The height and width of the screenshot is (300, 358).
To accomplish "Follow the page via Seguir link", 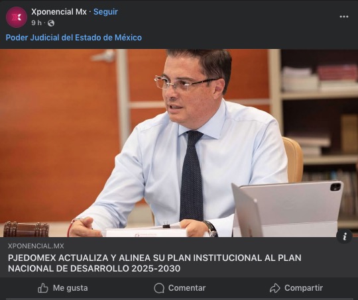I will coord(105,12).
